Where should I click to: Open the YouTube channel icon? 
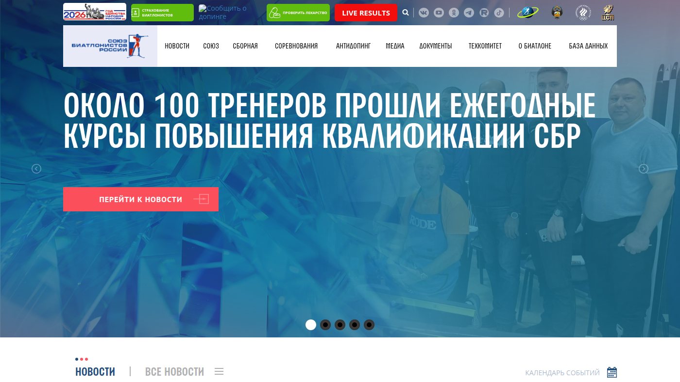(x=439, y=13)
